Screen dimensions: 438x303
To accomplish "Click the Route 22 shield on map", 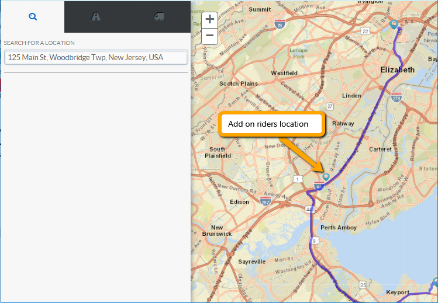I will (365, 31).
